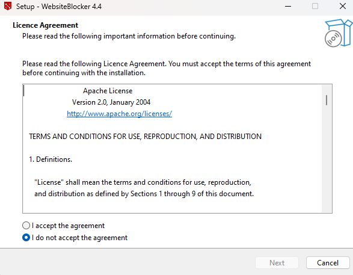Minimize the Setup window
353x275 pixels.
click(288, 6)
